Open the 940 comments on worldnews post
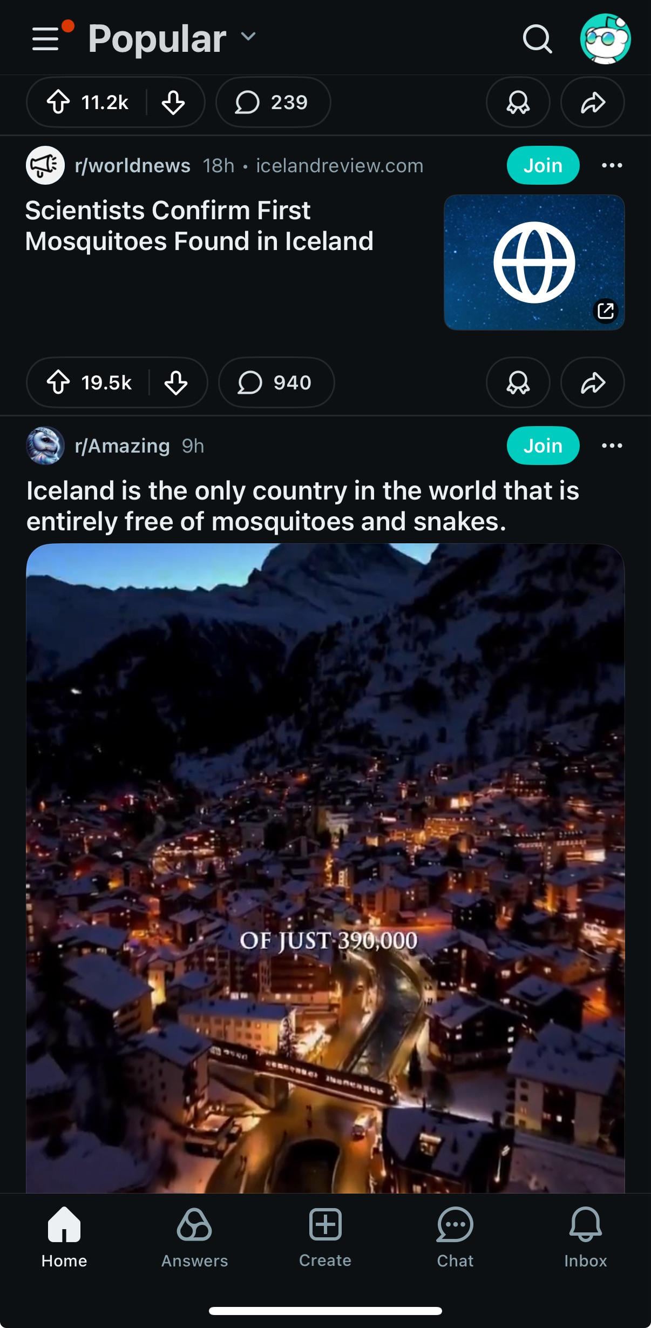This screenshot has height=1328, width=651. pos(276,382)
